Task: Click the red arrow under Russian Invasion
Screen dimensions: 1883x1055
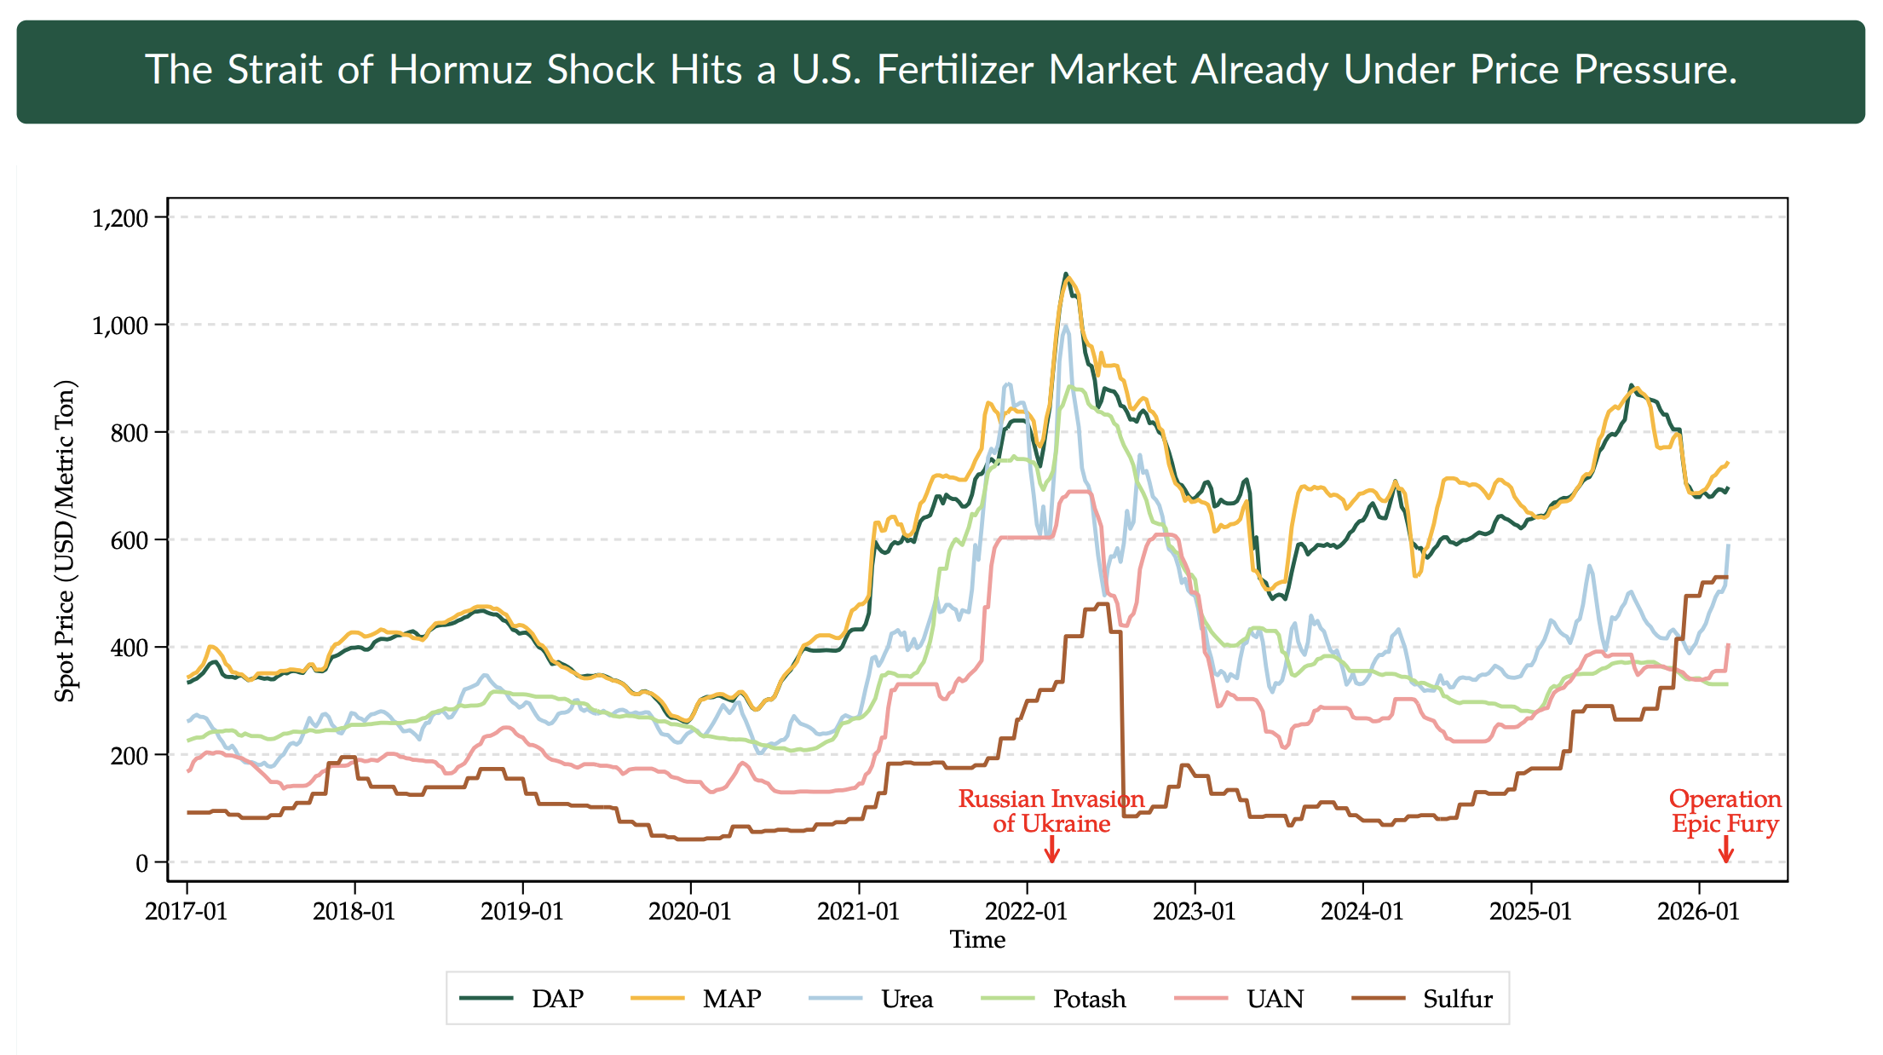Action: [x=1052, y=849]
